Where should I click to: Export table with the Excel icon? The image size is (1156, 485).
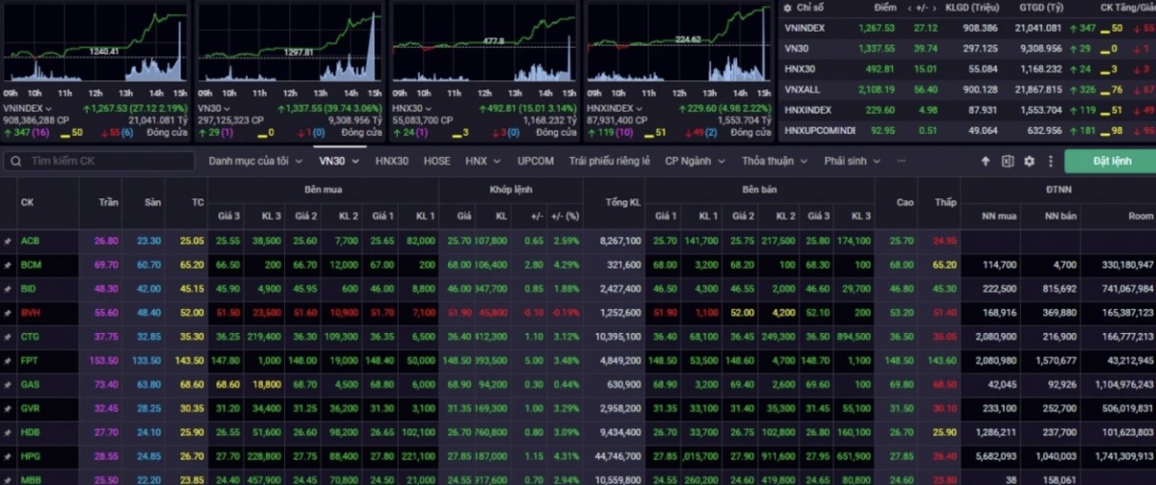pyautogui.click(x=1008, y=162)
